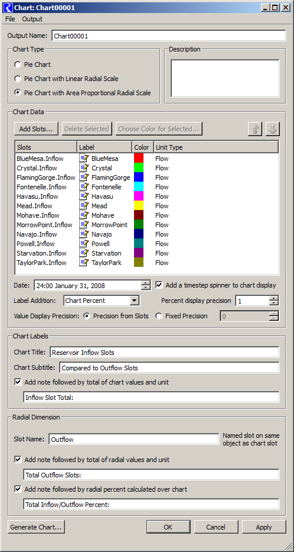The width and height of the screenshot is (294, 552).
Task: Open the Output menu
Action: [32, 19]
